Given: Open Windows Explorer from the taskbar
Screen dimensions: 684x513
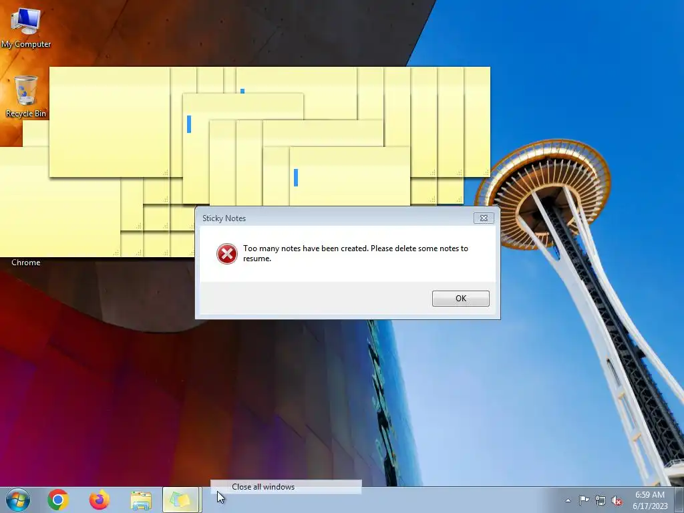Looking at the screenshot, I should (x=141, y=500).
